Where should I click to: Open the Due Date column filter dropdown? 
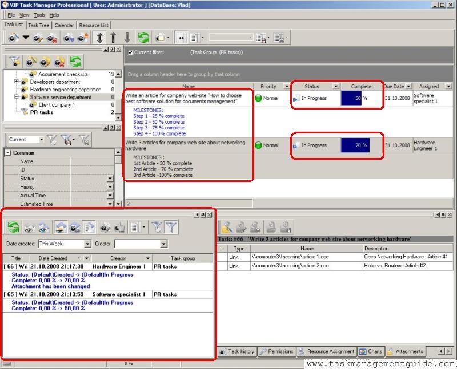pos(408,87)
